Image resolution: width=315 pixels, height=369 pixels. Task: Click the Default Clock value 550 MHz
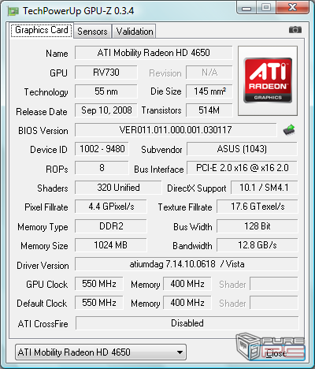[x=99, y=303]
